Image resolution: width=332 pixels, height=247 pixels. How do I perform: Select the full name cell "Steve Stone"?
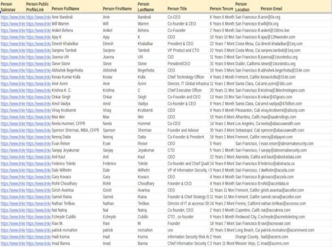[x=61, y=63]
